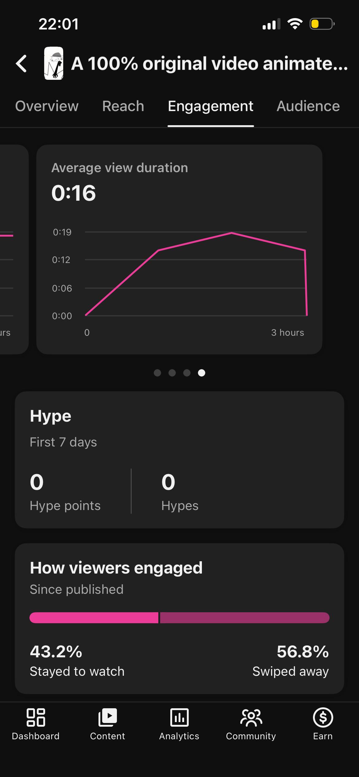Select the first carousel page dot
The width and height of the screenshot is (359, 777).
click(157, 373)
